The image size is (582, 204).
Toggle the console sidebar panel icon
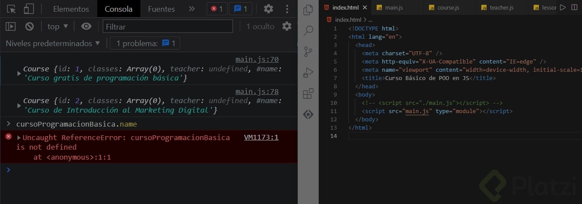[x=10, y=27]
